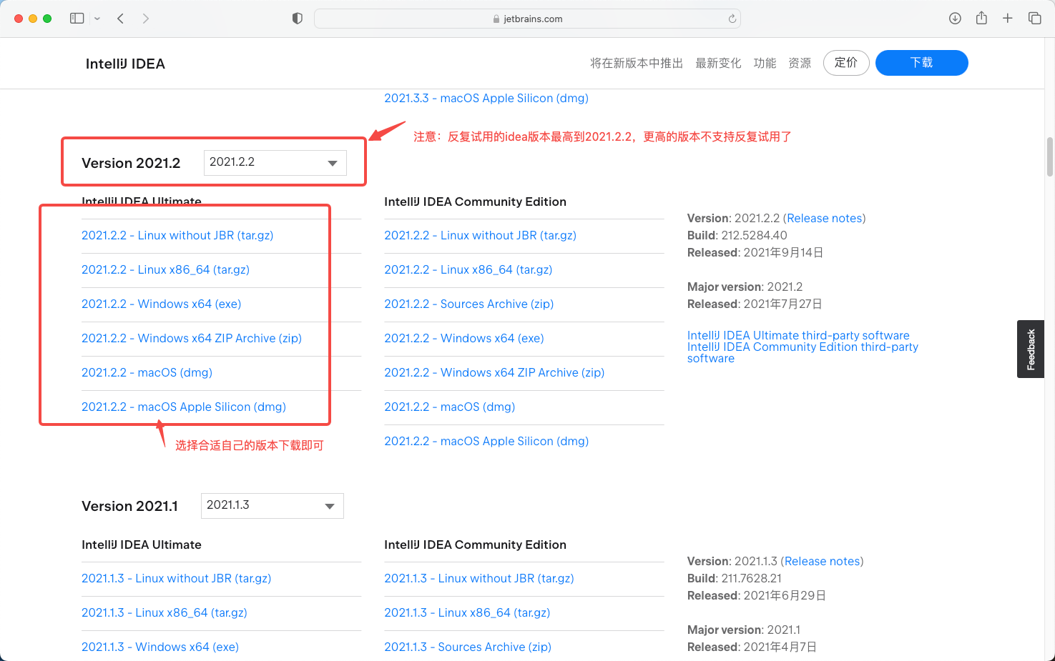
Task: Click Released: 2021年9月14日 text
Action: tap(755, 252)
